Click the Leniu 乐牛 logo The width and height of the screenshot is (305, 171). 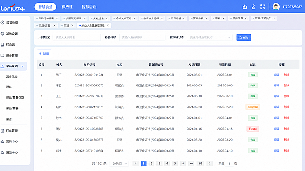point(13,8)
